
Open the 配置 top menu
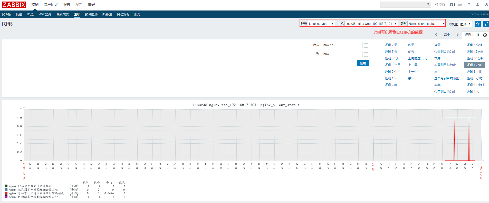(79, 5)
